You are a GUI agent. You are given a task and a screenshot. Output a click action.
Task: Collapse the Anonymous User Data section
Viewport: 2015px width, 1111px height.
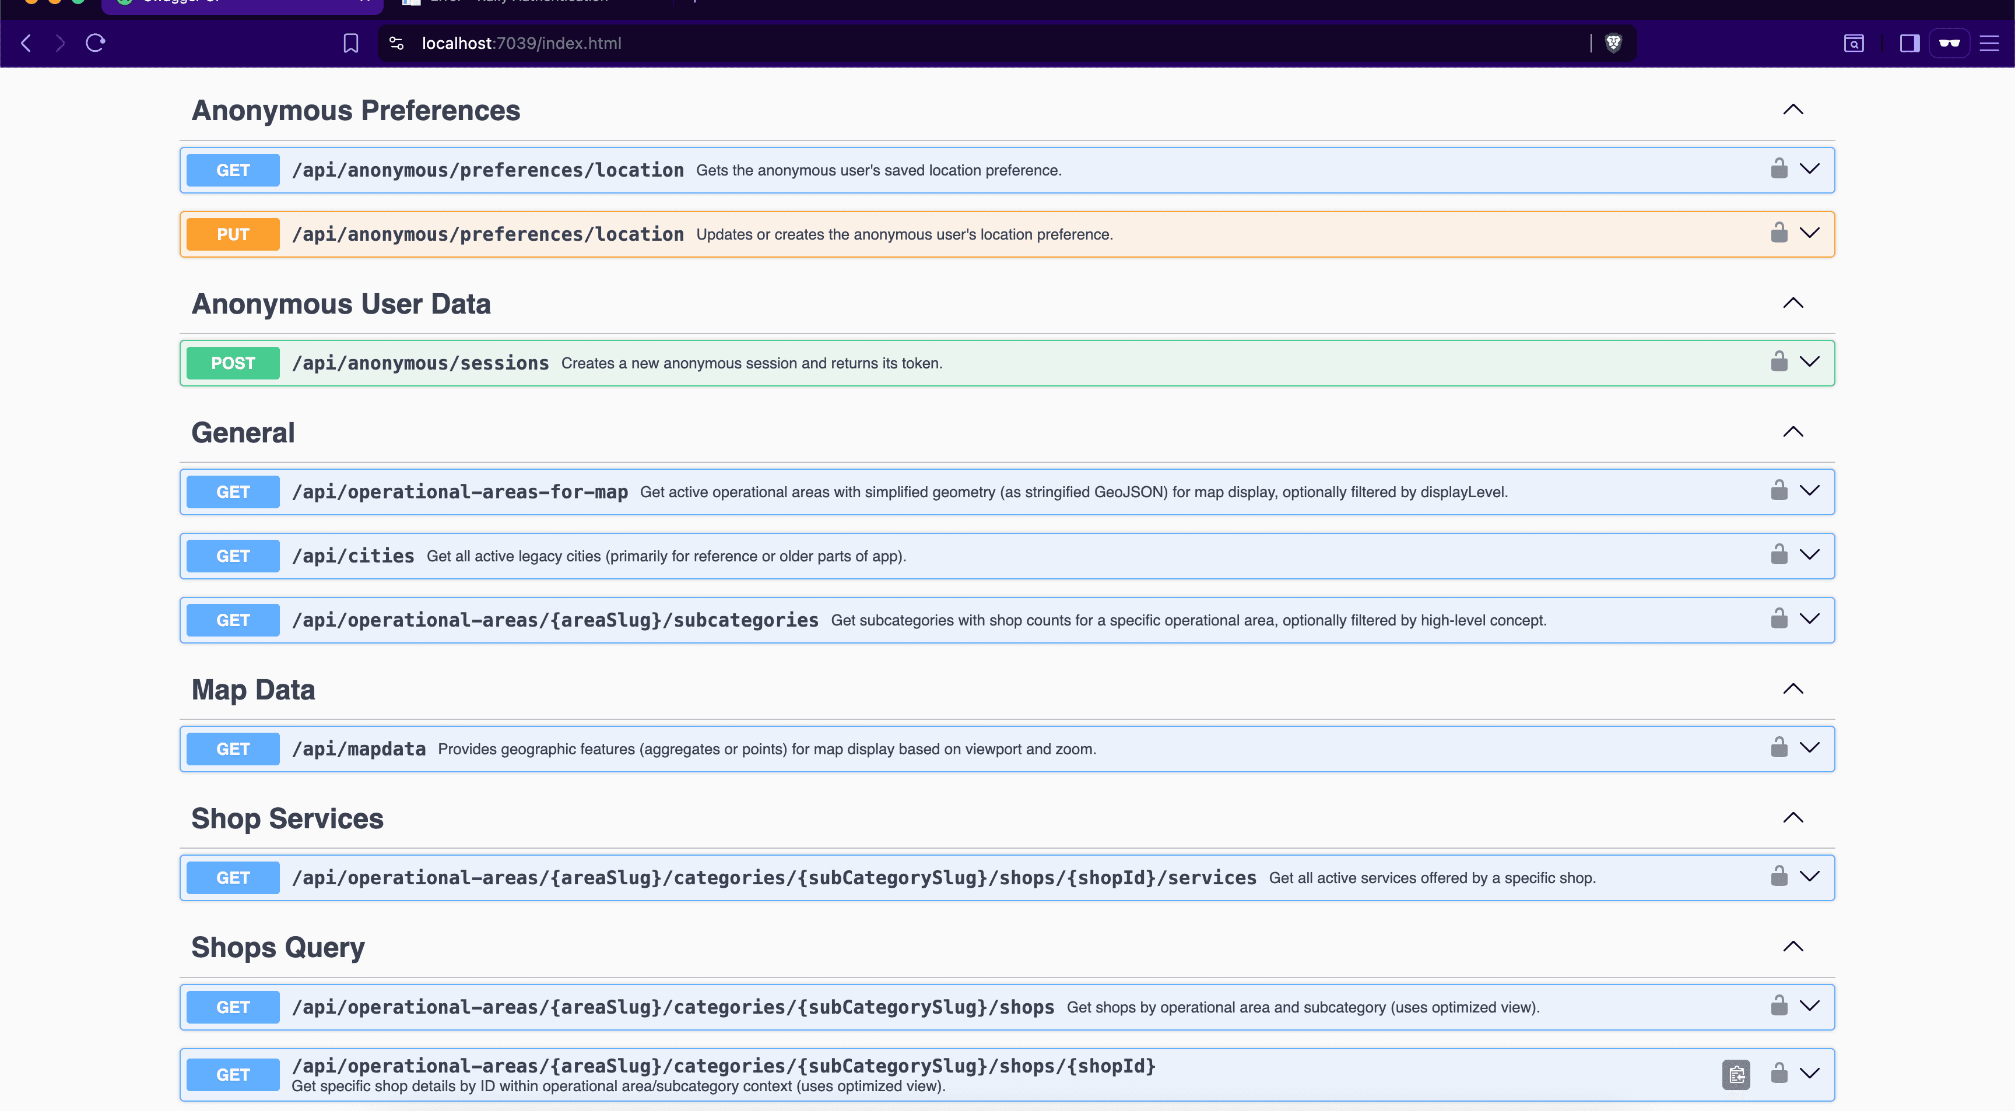coord(1793,303)
